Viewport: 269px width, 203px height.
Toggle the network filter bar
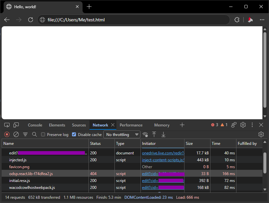tap(25, 134)
